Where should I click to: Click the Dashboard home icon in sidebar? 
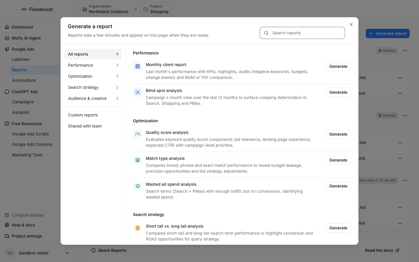(x=7, y=27)
